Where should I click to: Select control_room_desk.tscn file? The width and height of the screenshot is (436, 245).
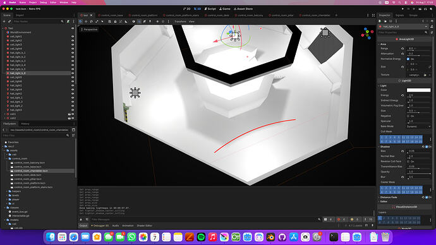click(28, 175)
